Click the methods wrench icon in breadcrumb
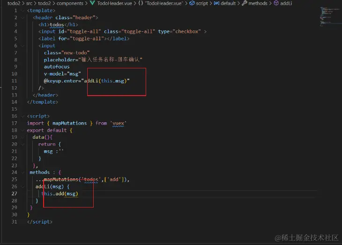 click(244, 3)
